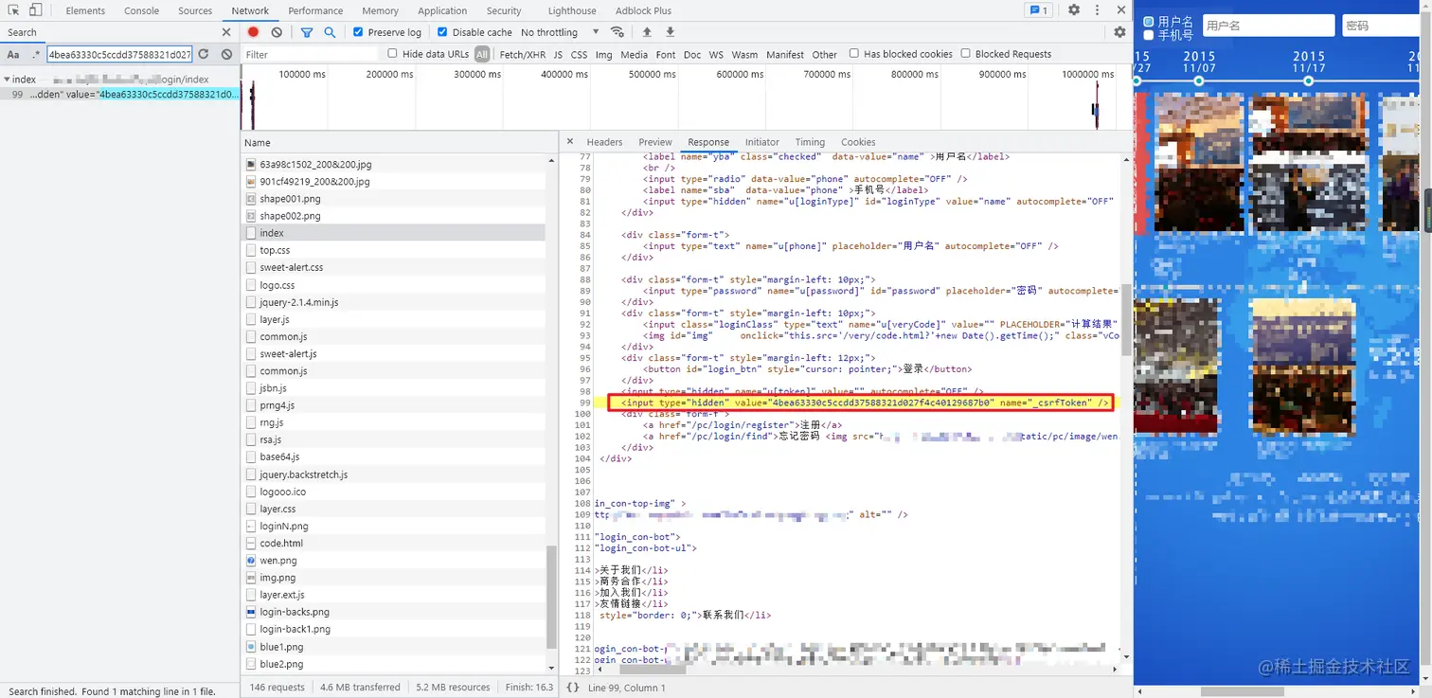The width and height of the screenshot is (1432, 698).
Task: Enable Blocked Requests checkbox
Action: (x=966, y=54)
